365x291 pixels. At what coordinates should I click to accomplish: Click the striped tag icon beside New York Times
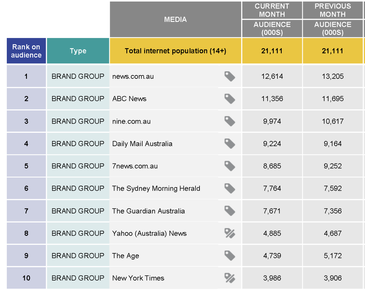(x=230, y=278)
